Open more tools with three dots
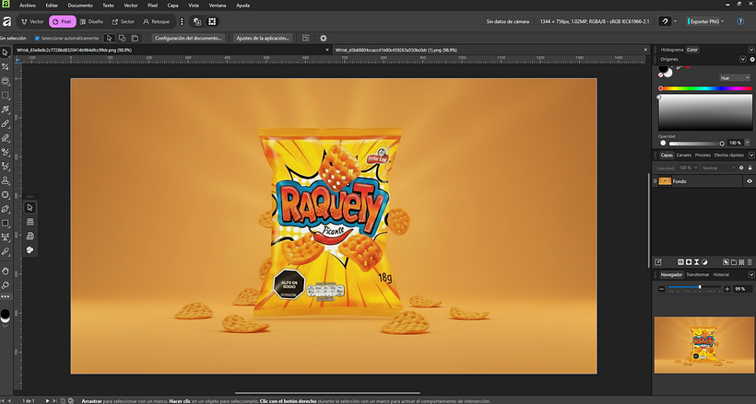Screen dimensions: 756x404 6,296
